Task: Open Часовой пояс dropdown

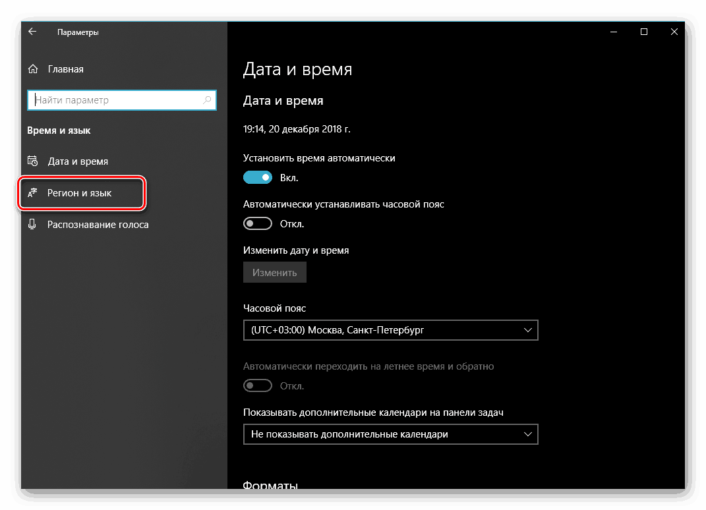Action: (390, 330)
